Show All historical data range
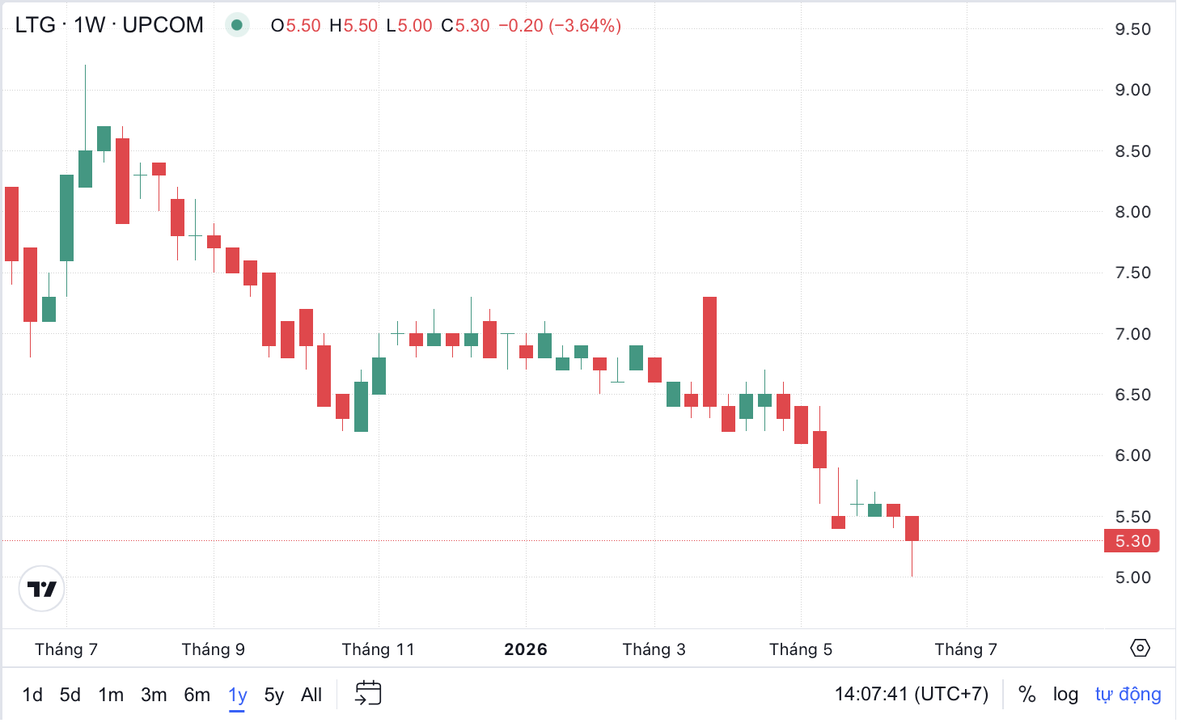Viewport: 1181px width, 723px height. [311, 695]
